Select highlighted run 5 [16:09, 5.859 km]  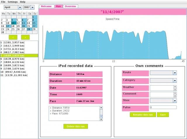click(x=19, y=56)
